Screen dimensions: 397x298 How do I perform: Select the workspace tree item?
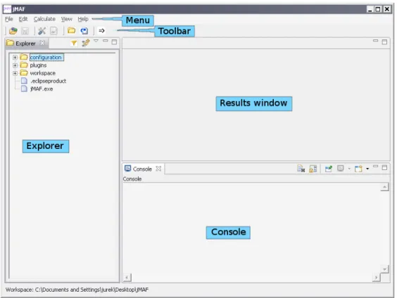[42, 73]
